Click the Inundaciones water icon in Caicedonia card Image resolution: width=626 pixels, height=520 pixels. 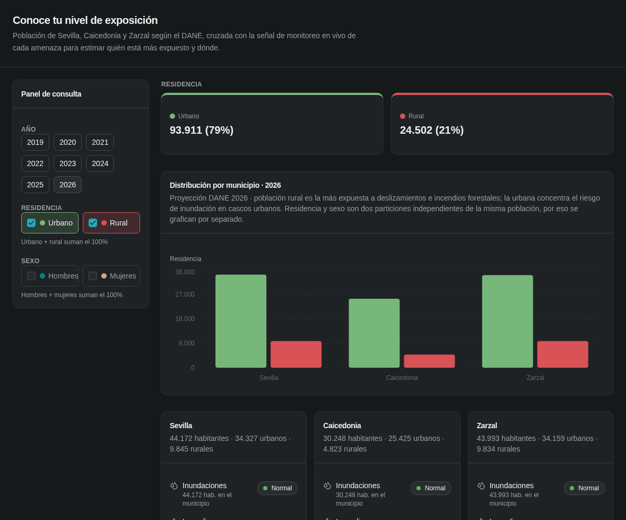[327, 486]
